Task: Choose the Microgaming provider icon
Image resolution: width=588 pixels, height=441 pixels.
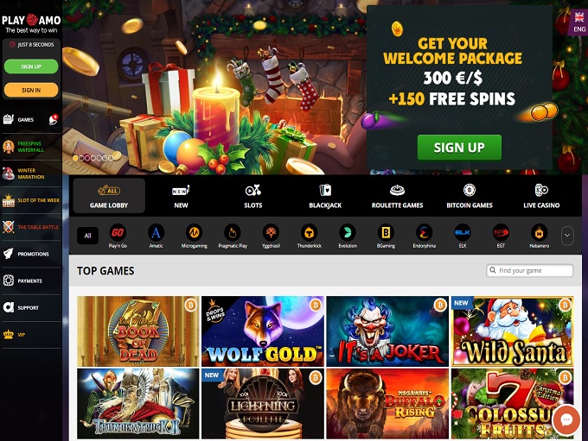Action: coord(195,232)
